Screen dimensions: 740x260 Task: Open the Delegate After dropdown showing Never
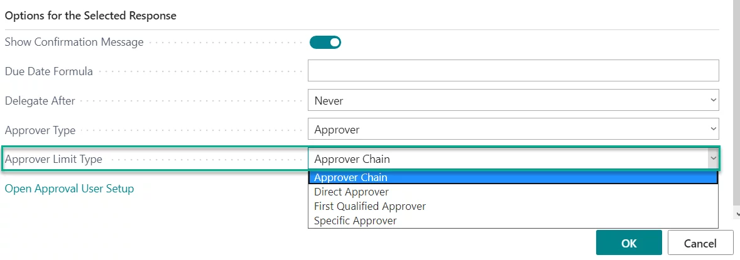[x=513, y=100]
